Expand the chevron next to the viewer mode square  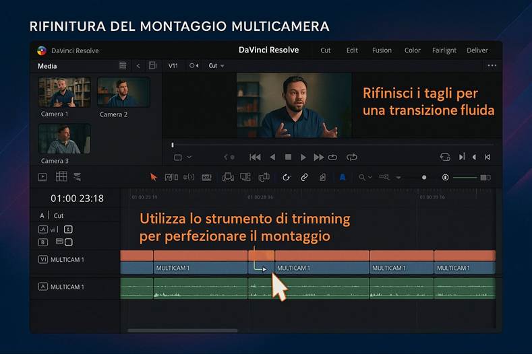189,157
